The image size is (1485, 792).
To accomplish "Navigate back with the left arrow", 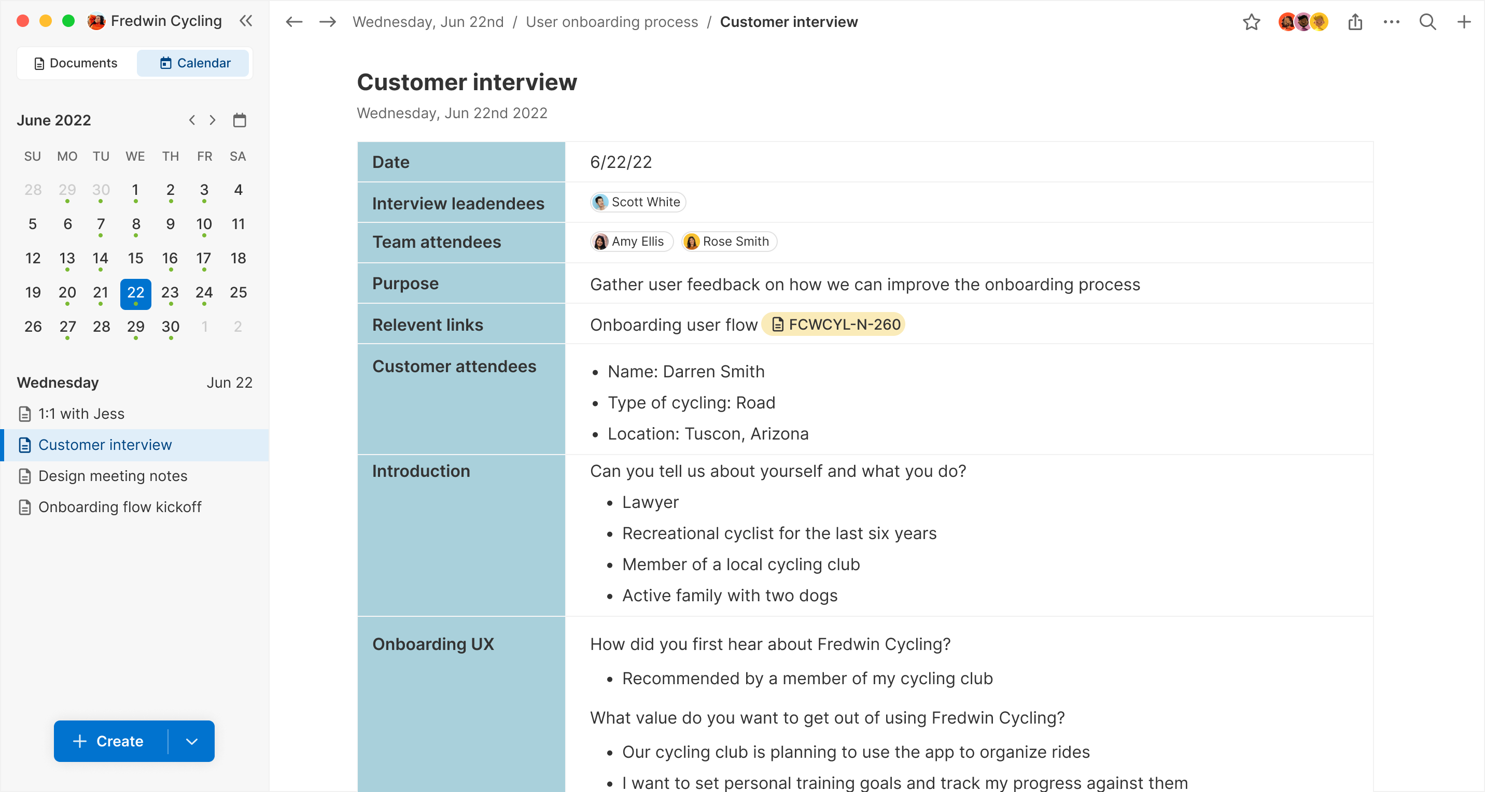I will pos(293,22).
